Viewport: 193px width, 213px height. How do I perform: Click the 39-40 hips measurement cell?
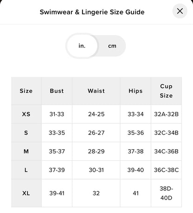[x=135, y=170]
